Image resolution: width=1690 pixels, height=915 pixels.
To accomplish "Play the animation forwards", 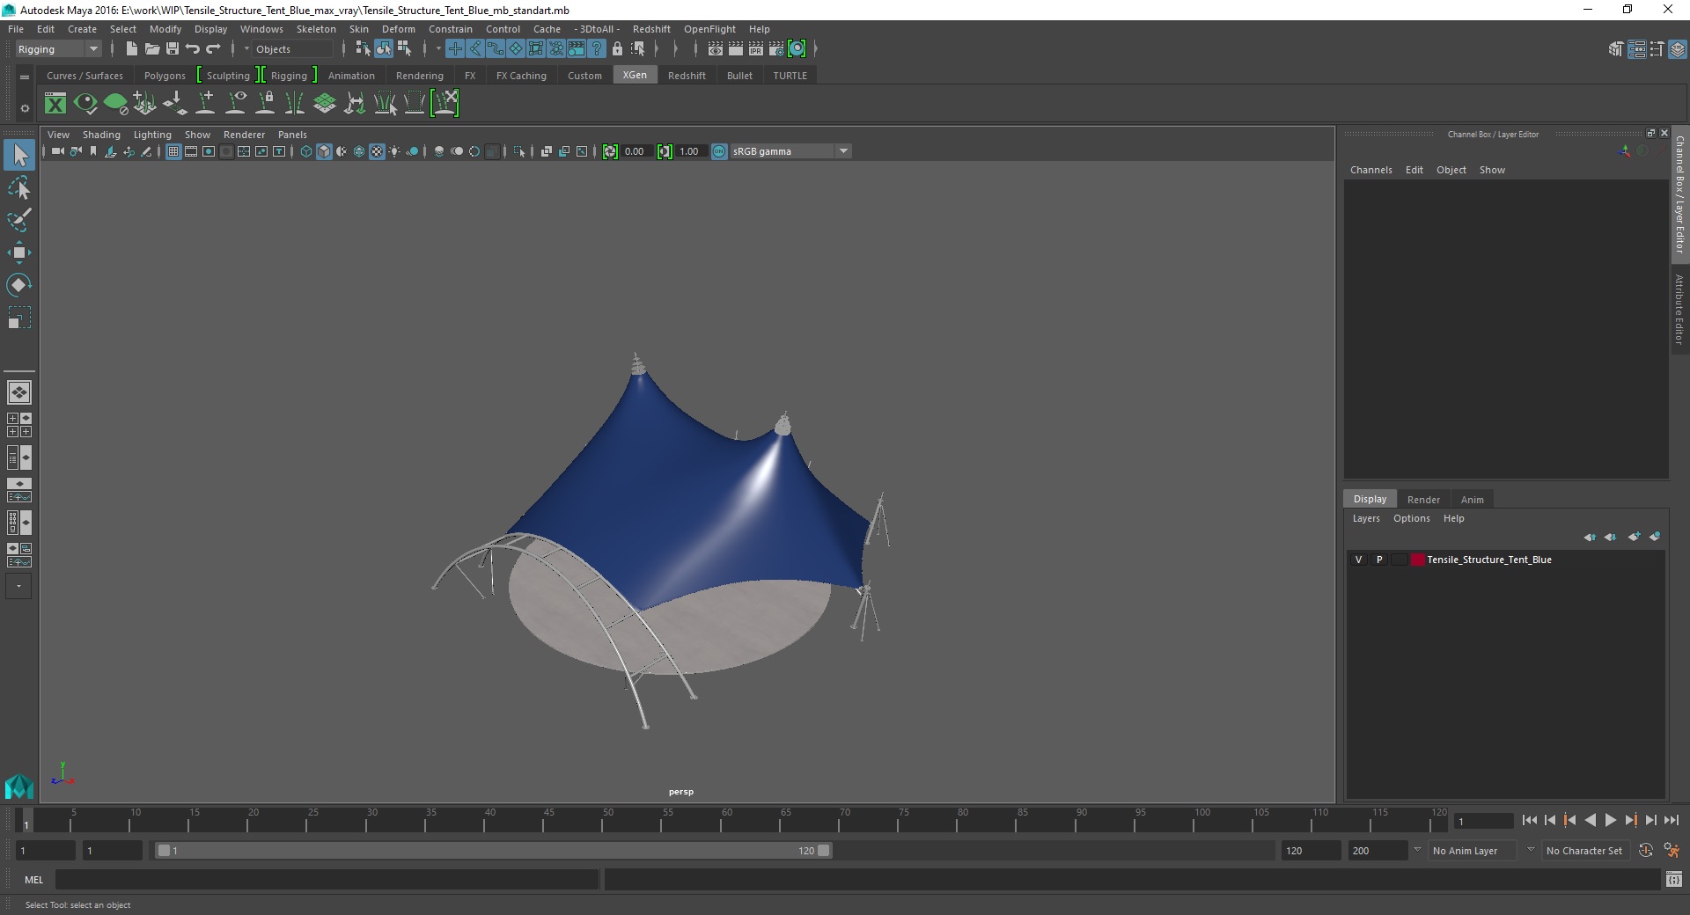I will (x=1610, y=820).
